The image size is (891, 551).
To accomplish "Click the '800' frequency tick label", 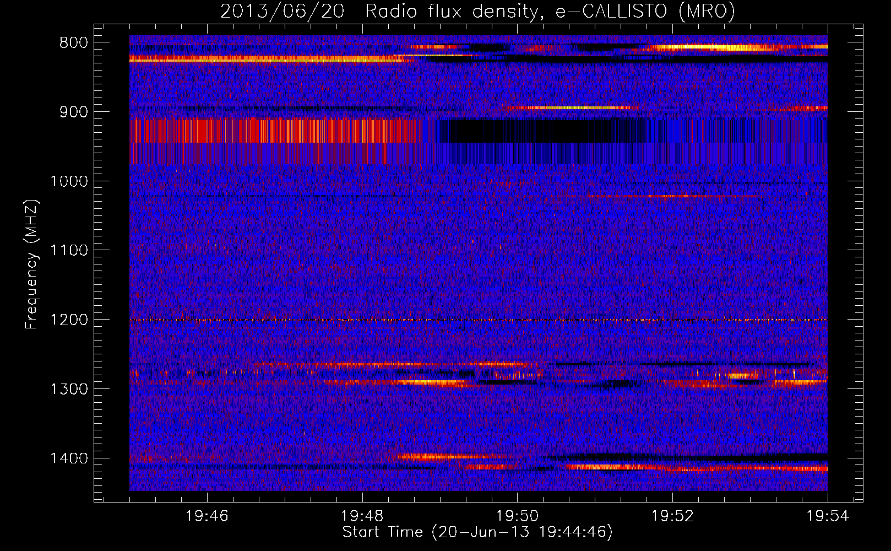I will pos(73,43).
